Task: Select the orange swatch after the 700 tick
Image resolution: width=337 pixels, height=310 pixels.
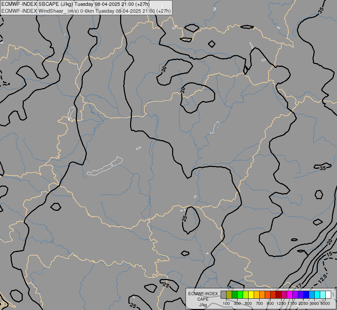Action: point(262,294)
